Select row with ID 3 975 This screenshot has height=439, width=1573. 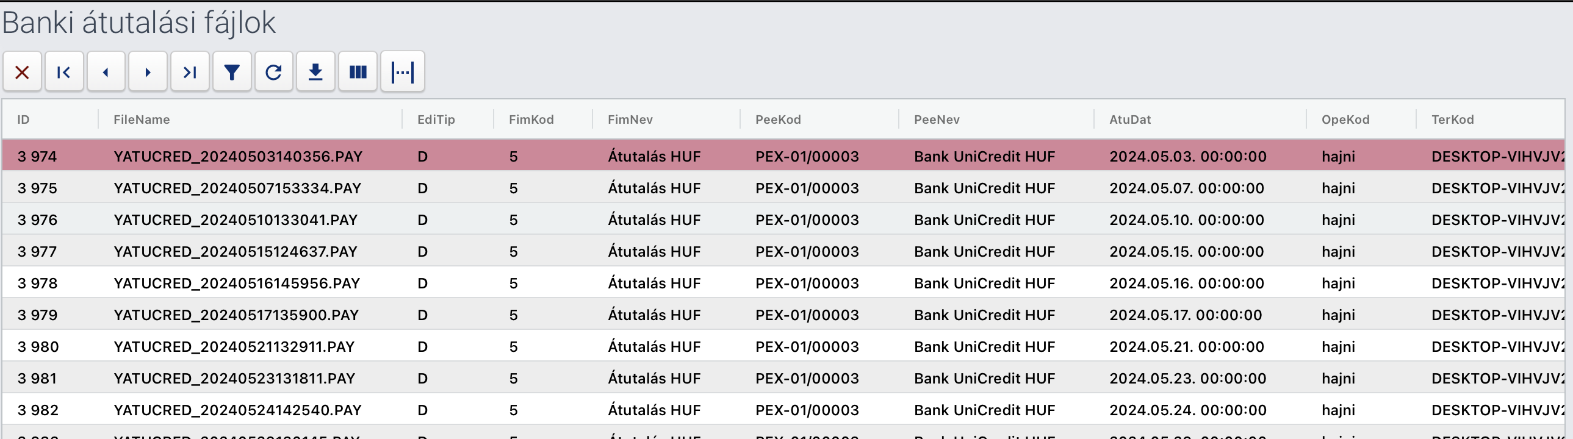click(x=783, y=188)
